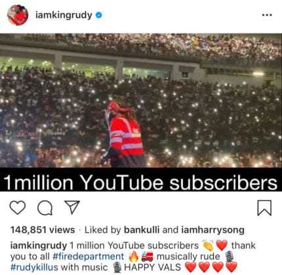Open the iamharrysong profile from likes
Screen dimensions: 282x275
point(212,230)
